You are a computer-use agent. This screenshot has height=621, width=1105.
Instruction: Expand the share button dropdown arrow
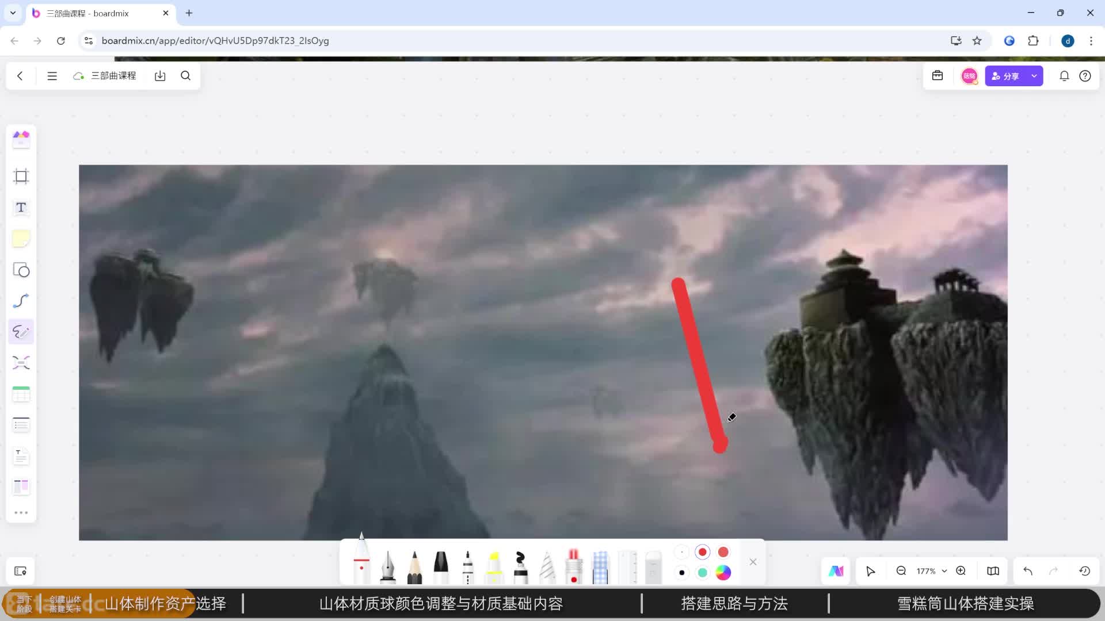(1034, 76)
